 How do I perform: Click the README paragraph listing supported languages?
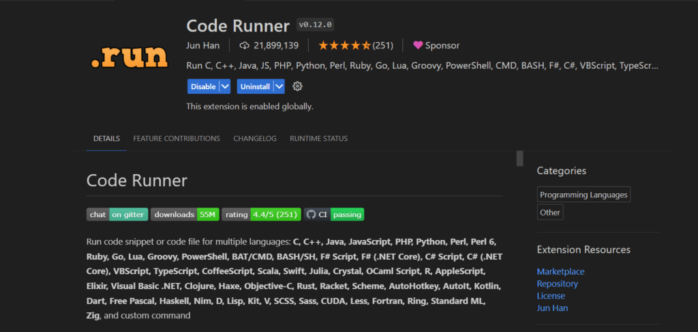294,279
